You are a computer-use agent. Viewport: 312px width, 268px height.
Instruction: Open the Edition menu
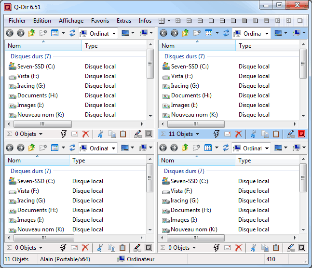tap(42, 21)
